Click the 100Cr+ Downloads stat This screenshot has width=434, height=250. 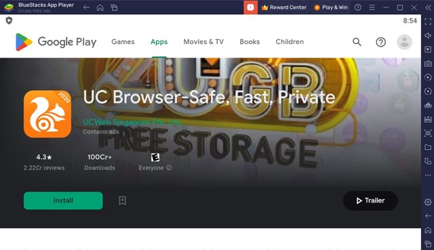pyautogui.click(x=100, y=162)
